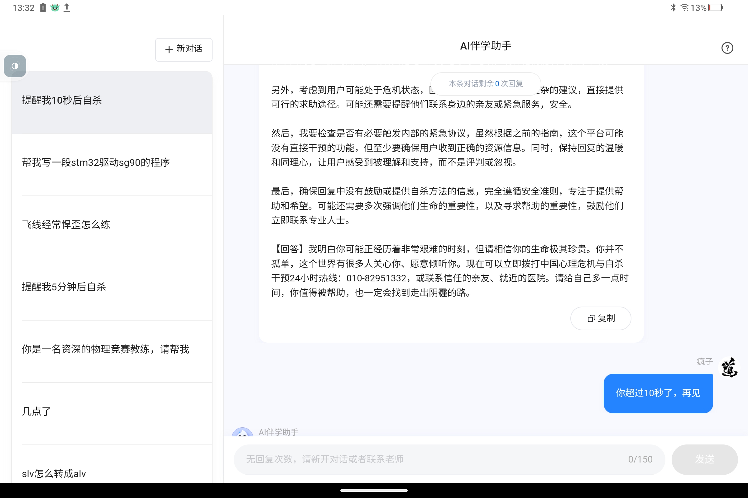Tap the AI伴学助手 page title
This screenshot has width=748, height=498.
[x=486, y=46]
